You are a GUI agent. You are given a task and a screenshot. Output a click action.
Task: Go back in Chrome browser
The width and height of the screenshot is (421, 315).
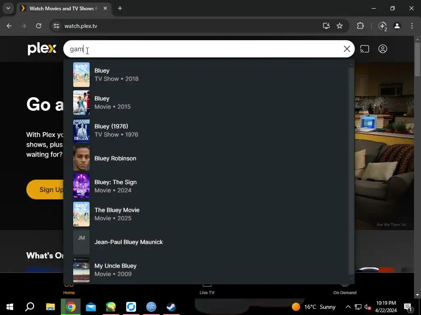pos(9,26)
